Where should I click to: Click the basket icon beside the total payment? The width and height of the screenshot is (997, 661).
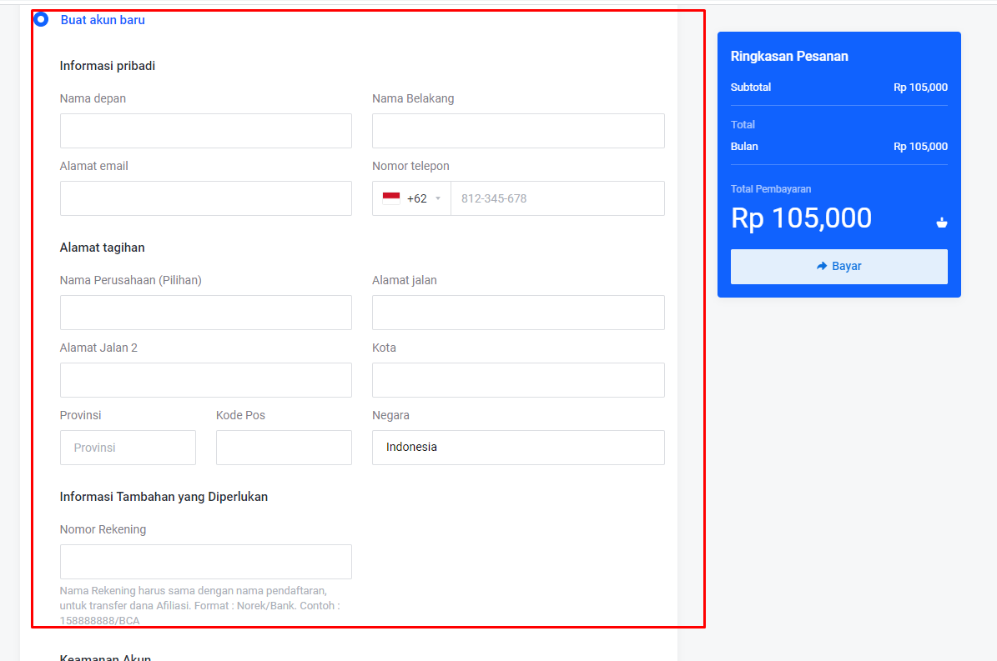click(x=941, y=222)
